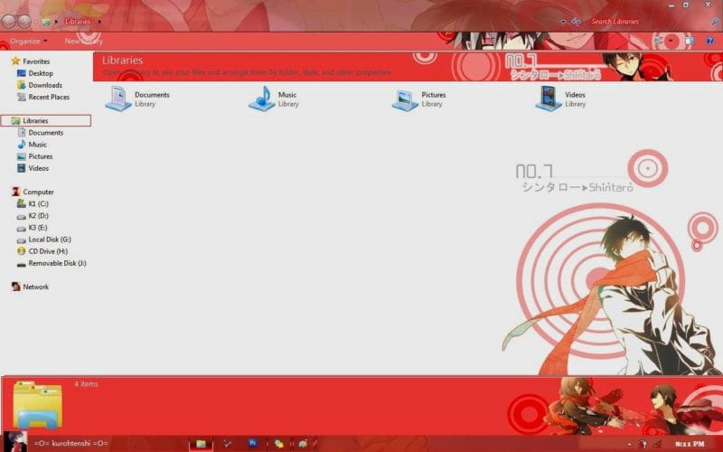The image size is (723, 452).
Task: Click the File Explorer taskbar icon
Action: [201, 443]
